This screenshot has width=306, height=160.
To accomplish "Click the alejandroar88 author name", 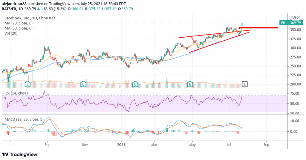I will [x=14, y=4].
